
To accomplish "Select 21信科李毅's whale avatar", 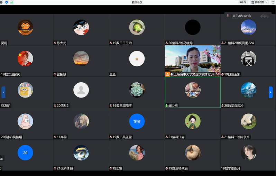I will [81, 152].
